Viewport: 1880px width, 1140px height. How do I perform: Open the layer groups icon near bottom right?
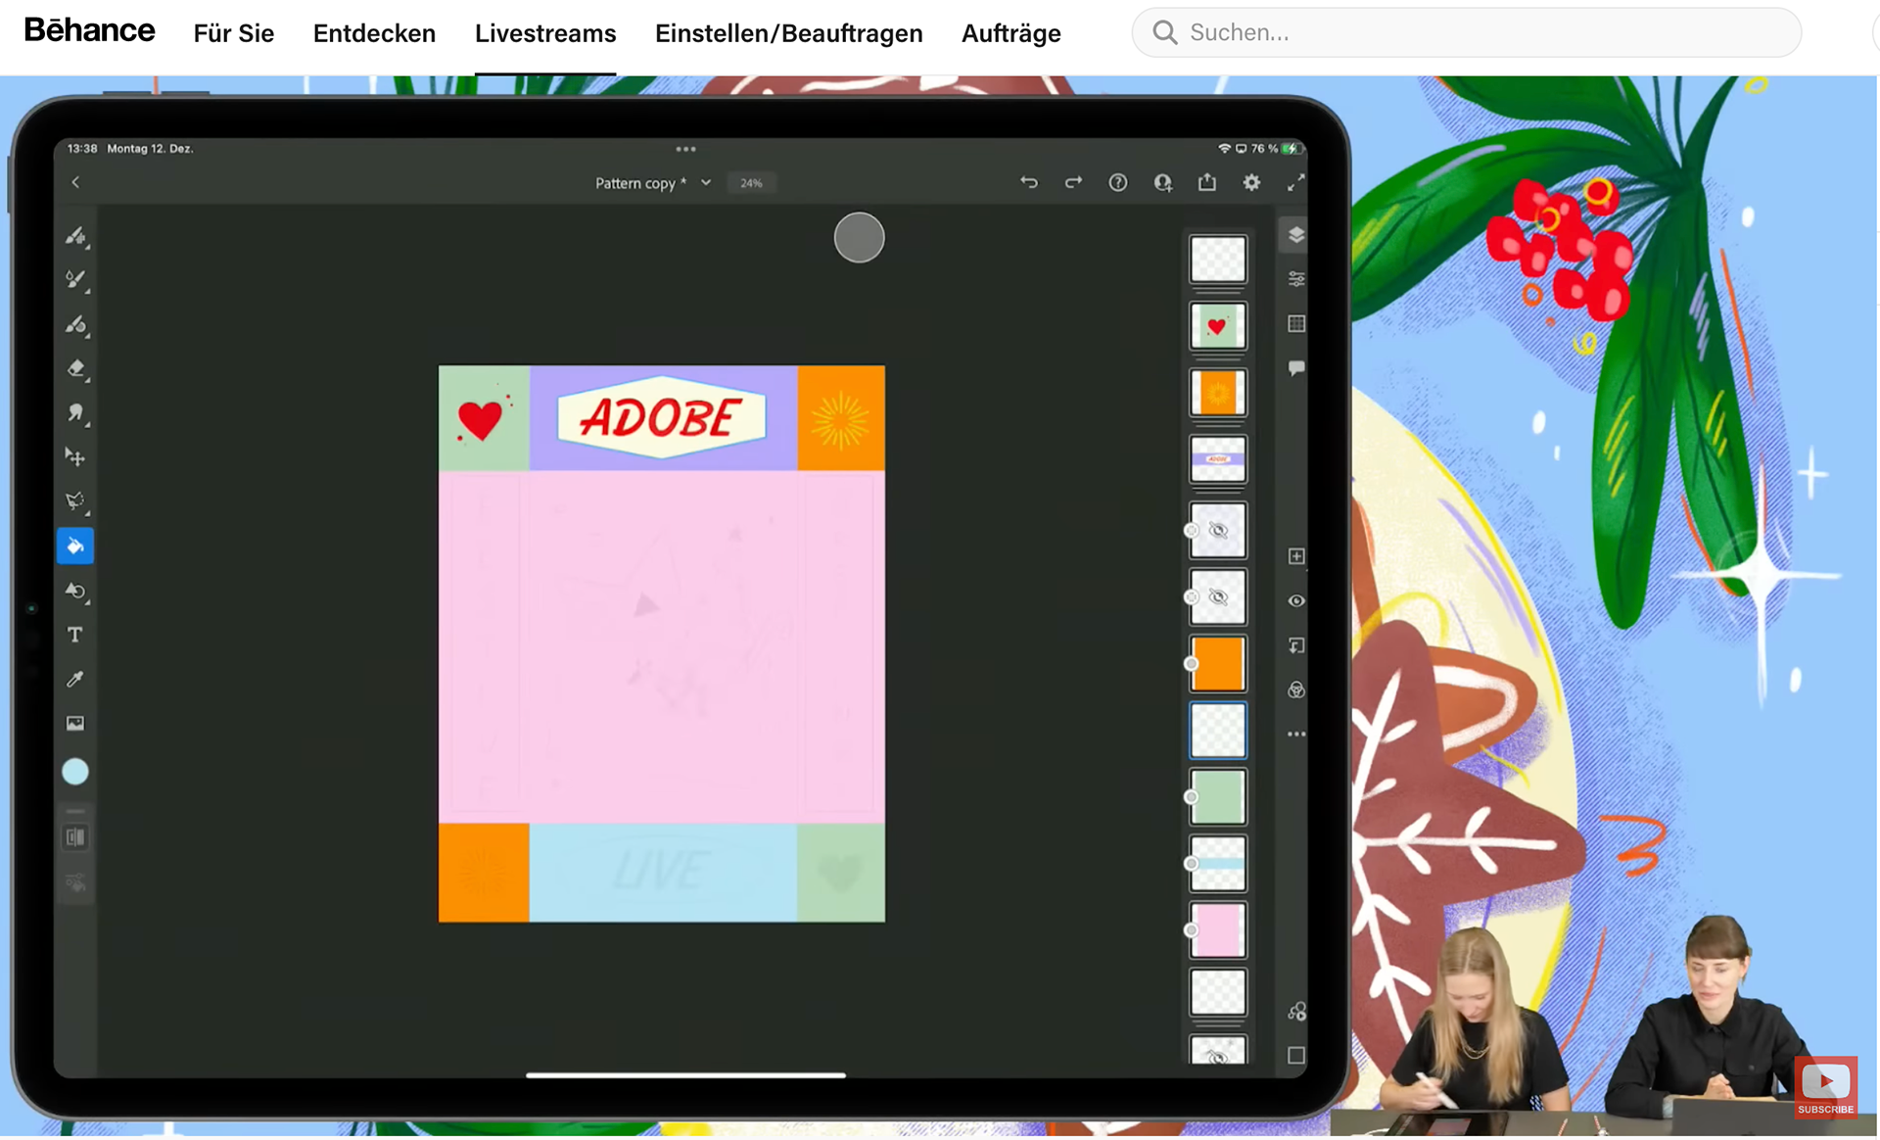click(1295, 1011)
